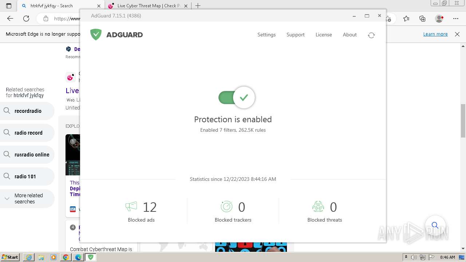Viewport: 466px width, 262px height.
Task: Click the blocked threats biohazard icon
Action: (x=318, y=207)
